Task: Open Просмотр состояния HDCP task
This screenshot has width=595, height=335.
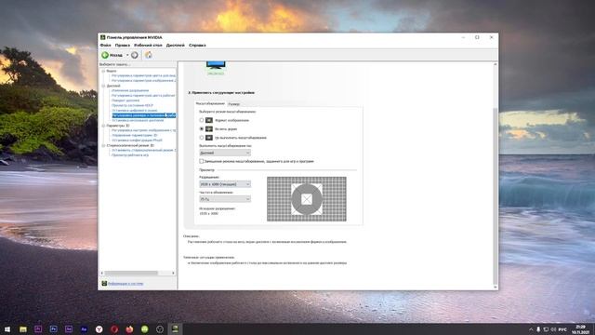Action: coord(132,105)
